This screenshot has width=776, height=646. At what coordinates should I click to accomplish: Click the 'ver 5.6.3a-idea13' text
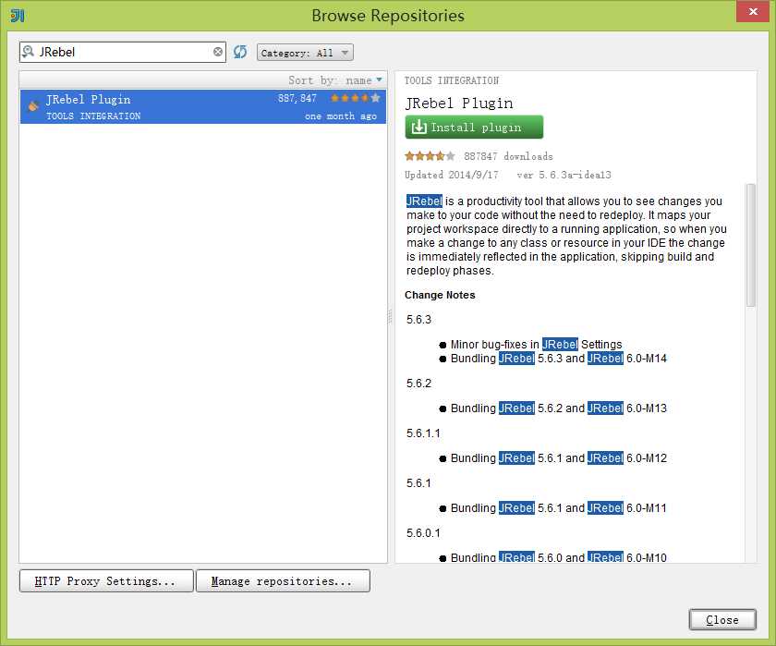click(564, 175)
